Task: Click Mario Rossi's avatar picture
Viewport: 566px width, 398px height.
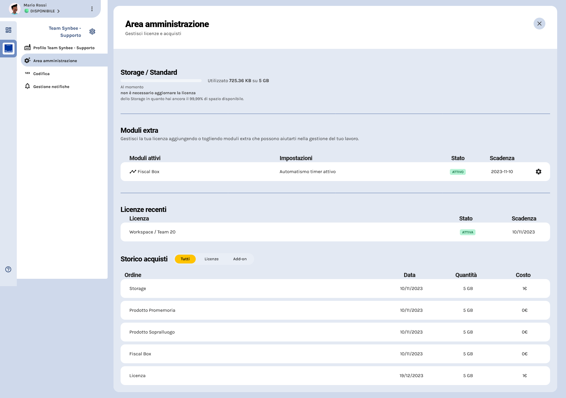Action: pyautogui.click(x=14, y=9)
